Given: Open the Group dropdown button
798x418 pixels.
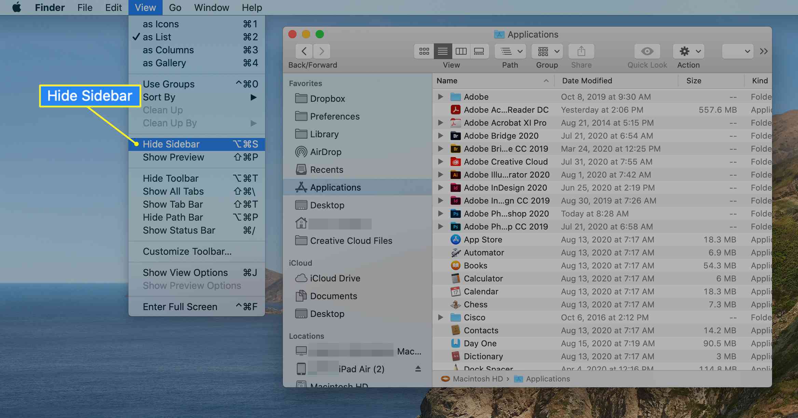Looking at the screenshot, I should 547,51.
